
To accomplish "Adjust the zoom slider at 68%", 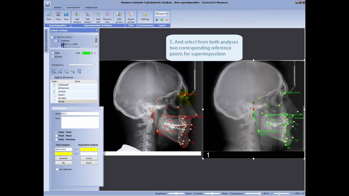I will tap(282, 194).
